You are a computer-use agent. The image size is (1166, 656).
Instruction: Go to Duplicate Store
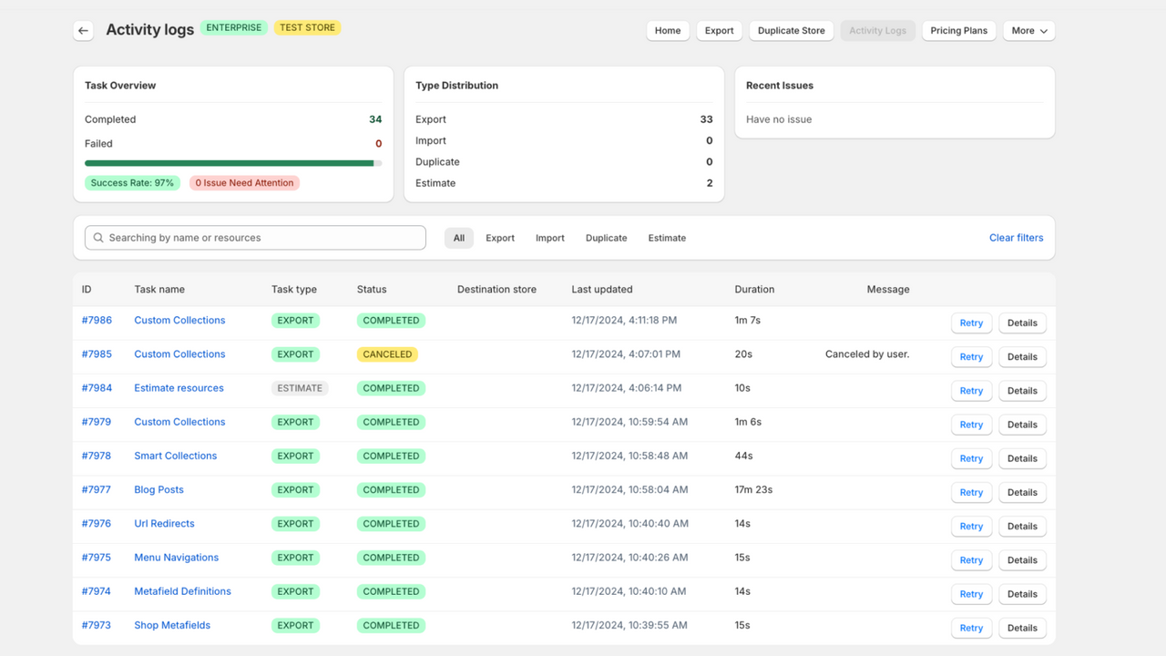click(x=792, y=30)
